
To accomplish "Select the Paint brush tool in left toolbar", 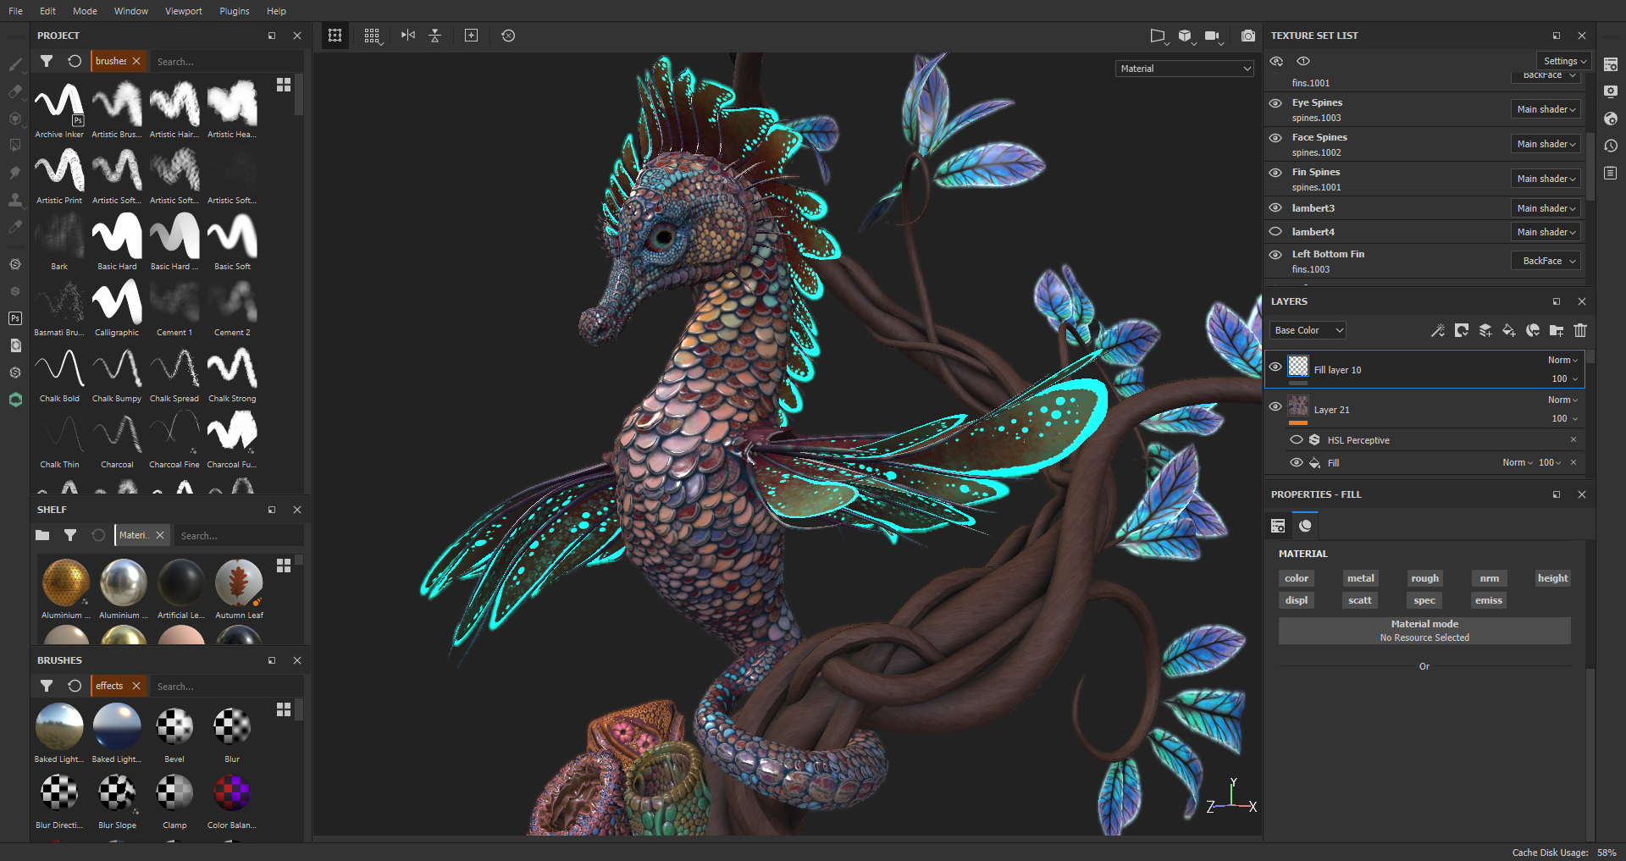I will pos(15,64).
